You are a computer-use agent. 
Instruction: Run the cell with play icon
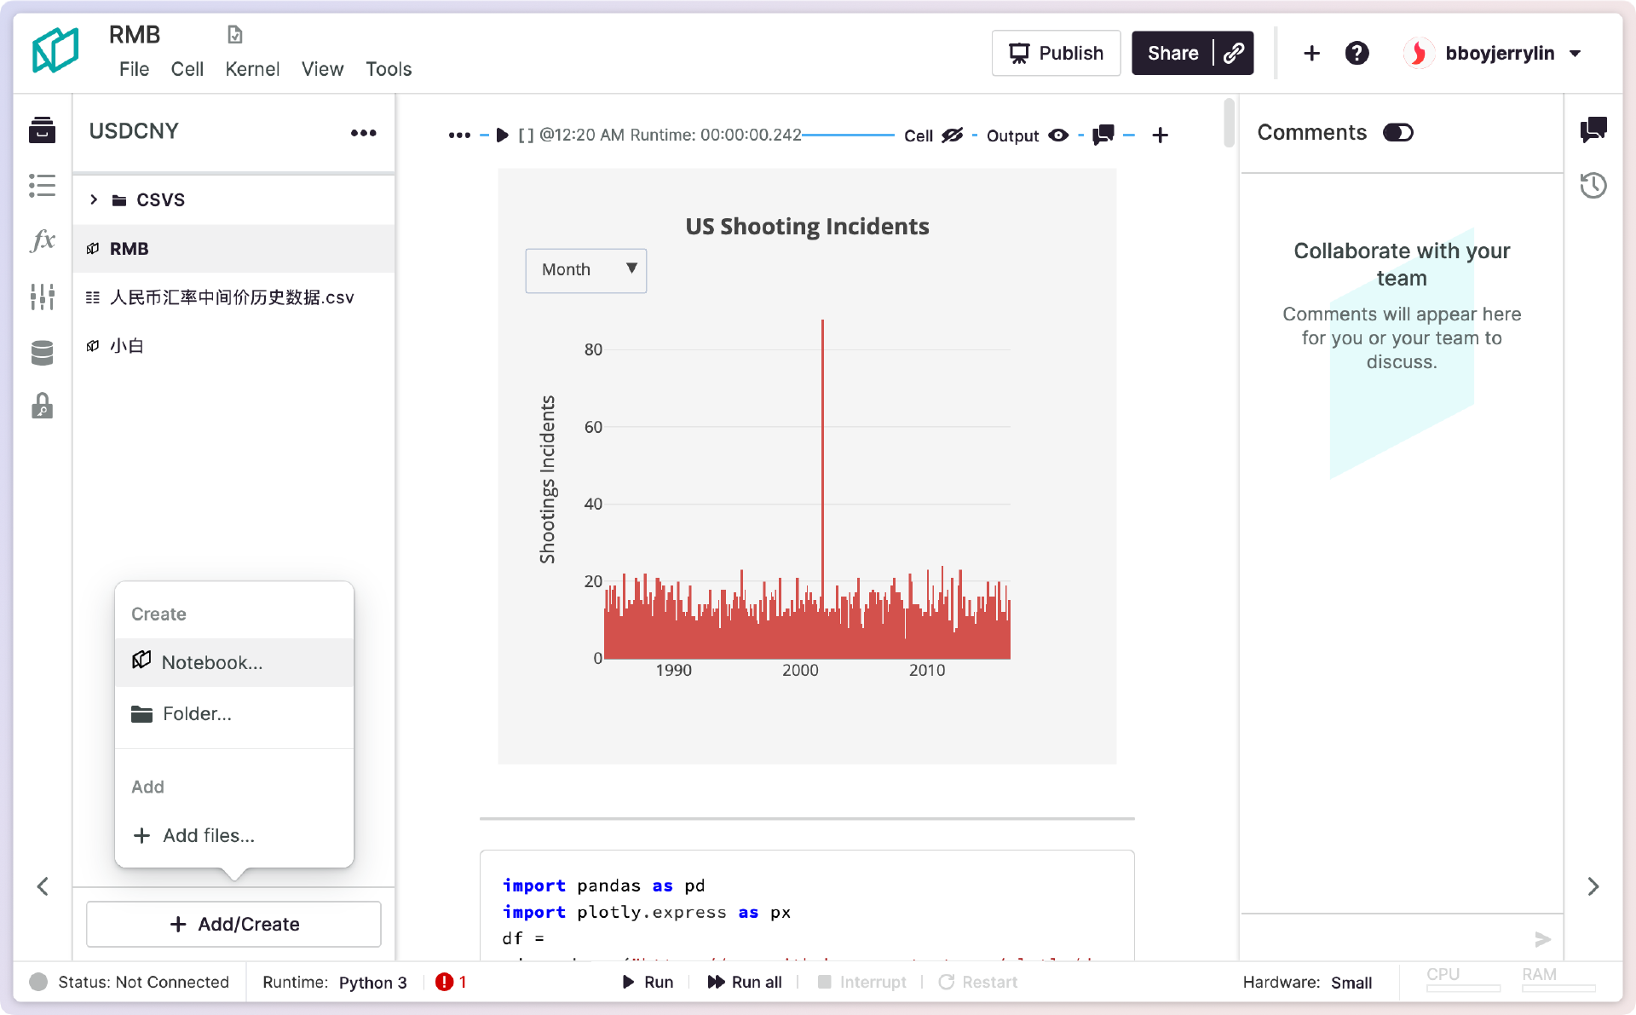point(502,136)
